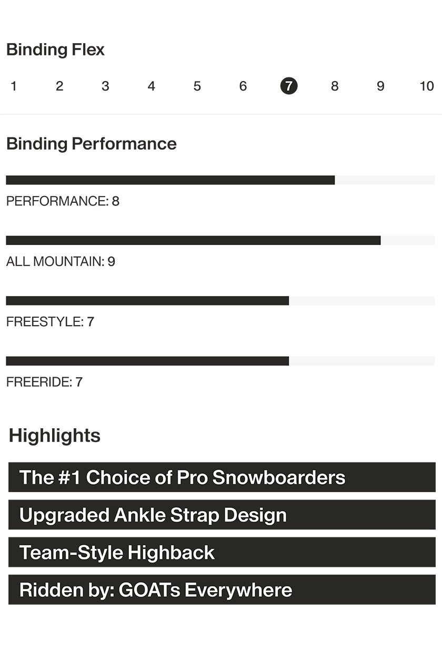Open '#1 Choice of Pro Snowboarders' highlight
Screen dimensions: 442x648
tap(222, 477)
